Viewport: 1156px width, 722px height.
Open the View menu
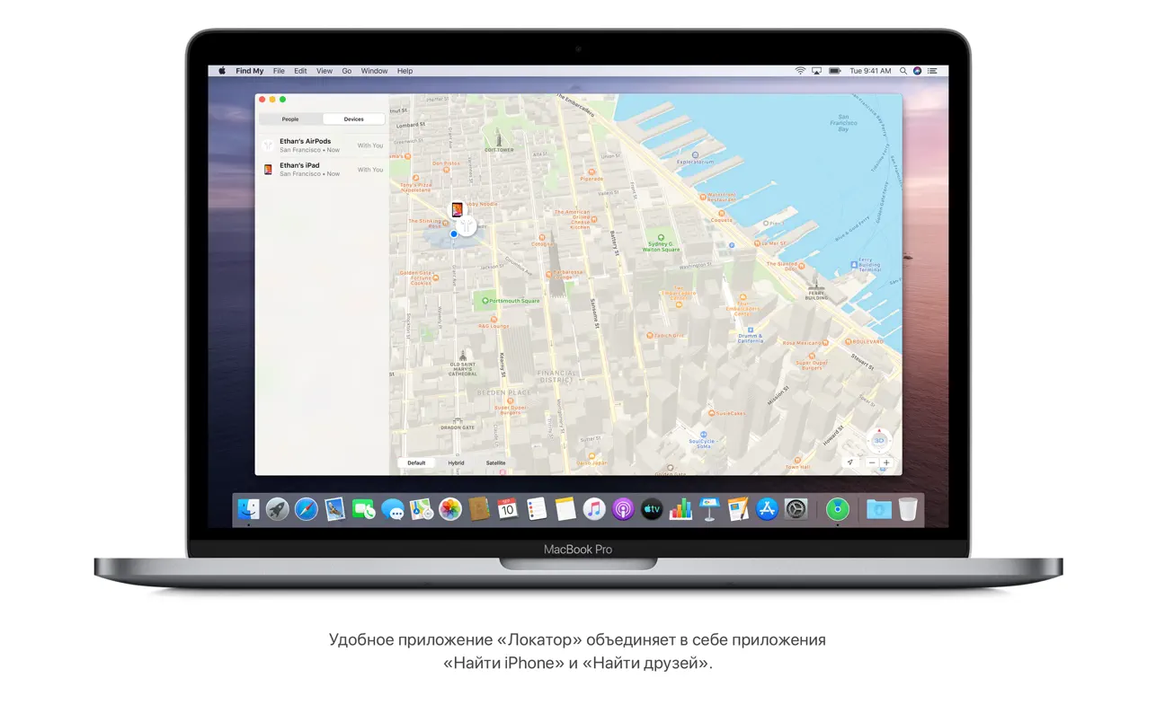pos(325,71)
